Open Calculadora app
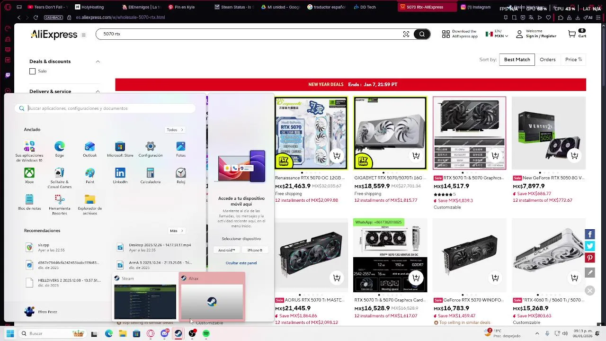The image size is (606, 341). 151,176
